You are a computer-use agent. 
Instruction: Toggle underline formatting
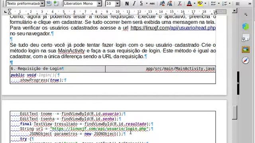141,4
